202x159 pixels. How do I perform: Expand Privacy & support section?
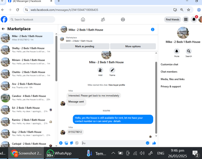pyautogui.click(x=170, y=86)
